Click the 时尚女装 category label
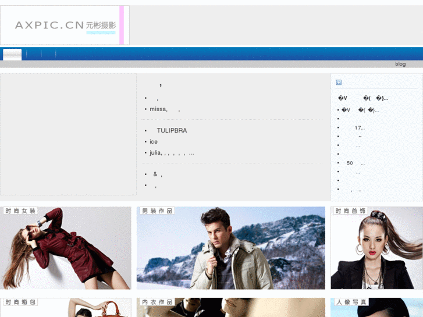 click(x=20, y=211)
